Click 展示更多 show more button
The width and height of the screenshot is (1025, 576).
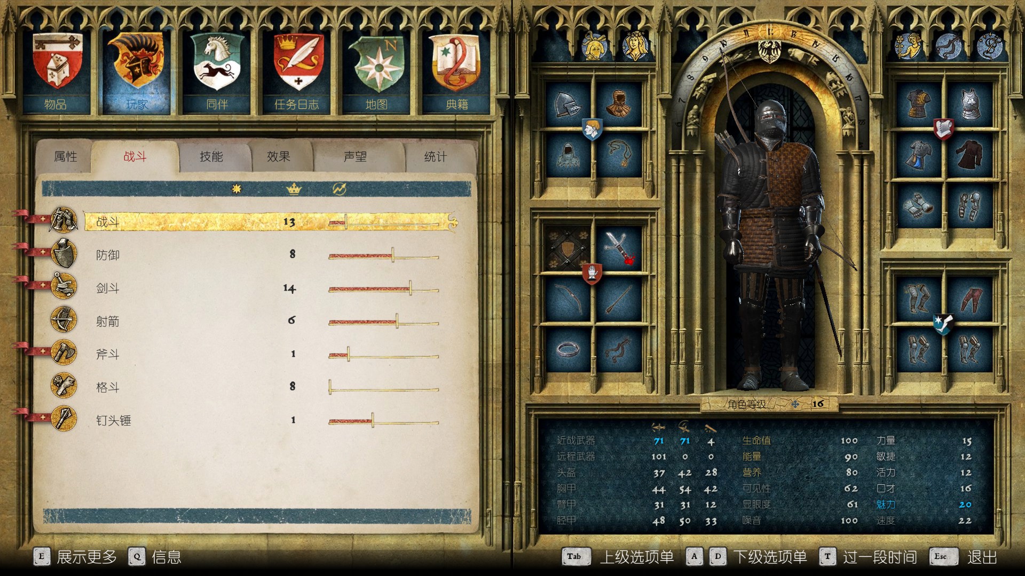75,557
